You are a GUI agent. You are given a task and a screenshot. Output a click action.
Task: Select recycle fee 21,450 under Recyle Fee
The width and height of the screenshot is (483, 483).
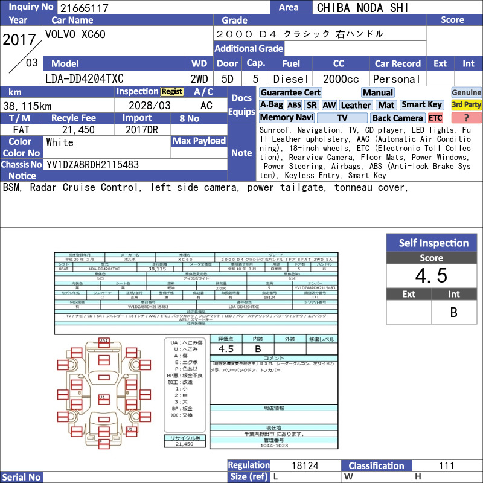[x=78, y=130]
